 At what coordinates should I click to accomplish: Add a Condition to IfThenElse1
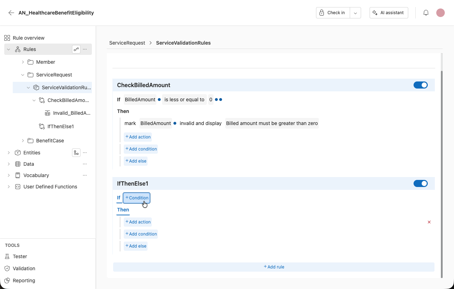pyautogui.click(x=137, y=198)
